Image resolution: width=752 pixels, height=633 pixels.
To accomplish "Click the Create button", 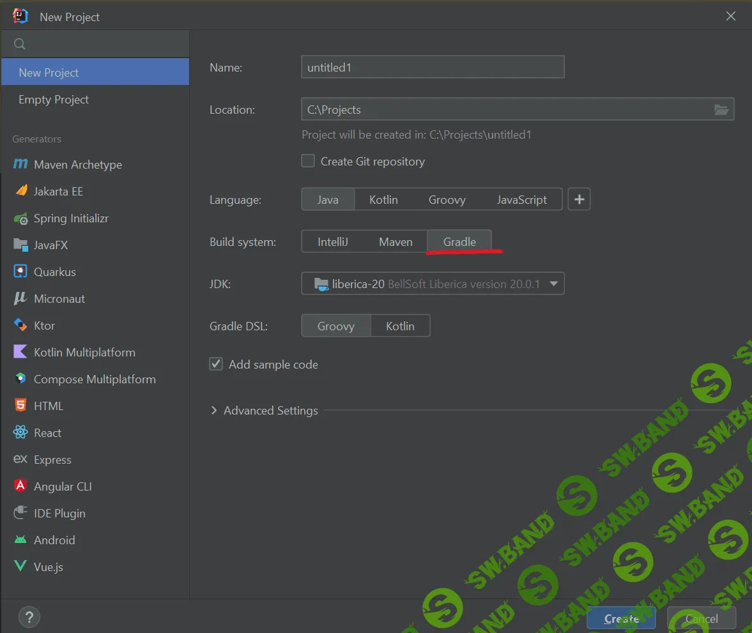I will click(x=621, y=618).
